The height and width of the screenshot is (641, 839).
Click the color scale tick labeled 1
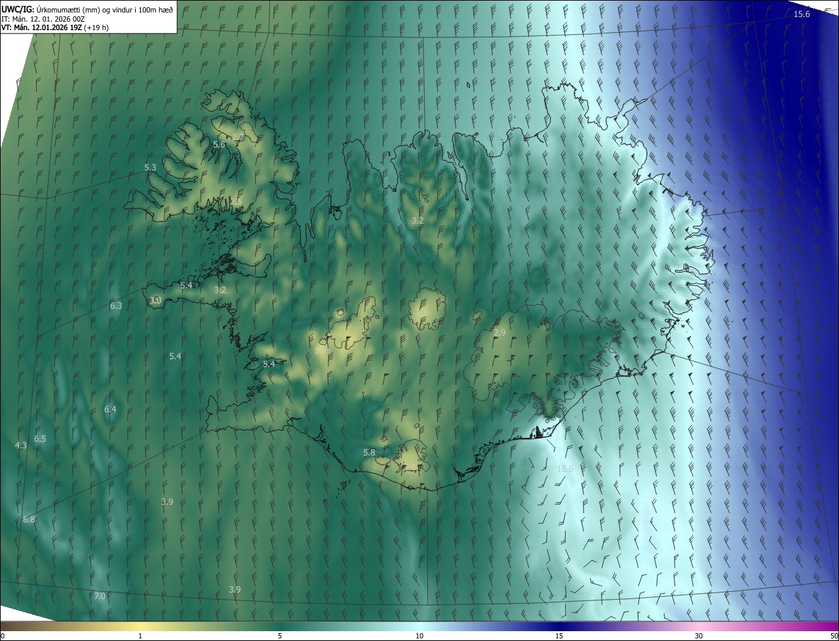tap(140, 636)
